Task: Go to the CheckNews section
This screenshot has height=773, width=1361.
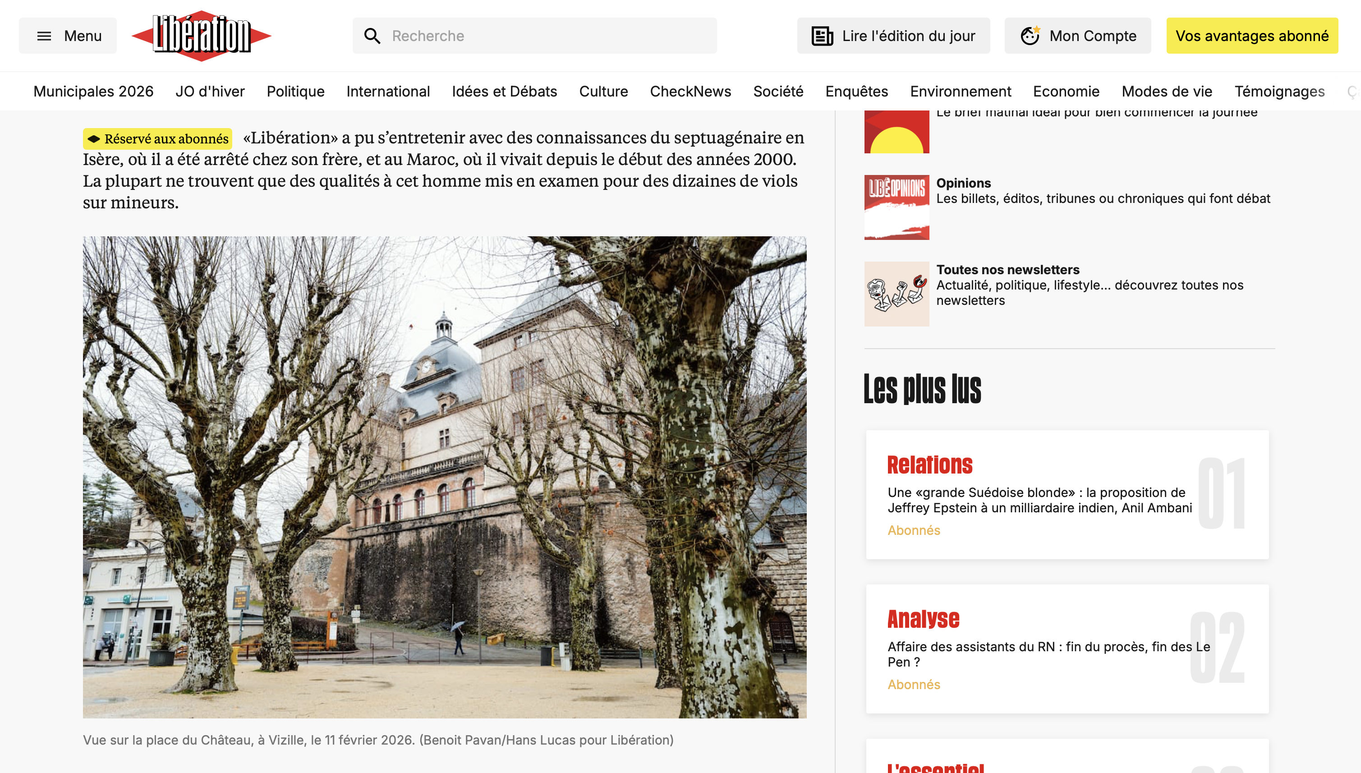Action: 690,91
